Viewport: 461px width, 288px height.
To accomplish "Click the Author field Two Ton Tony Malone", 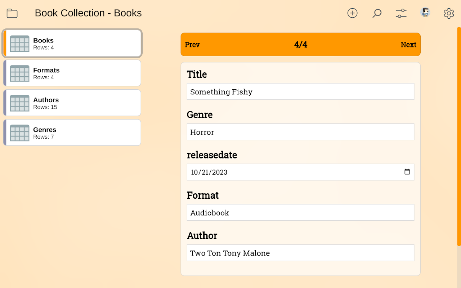I will (300, 253).
